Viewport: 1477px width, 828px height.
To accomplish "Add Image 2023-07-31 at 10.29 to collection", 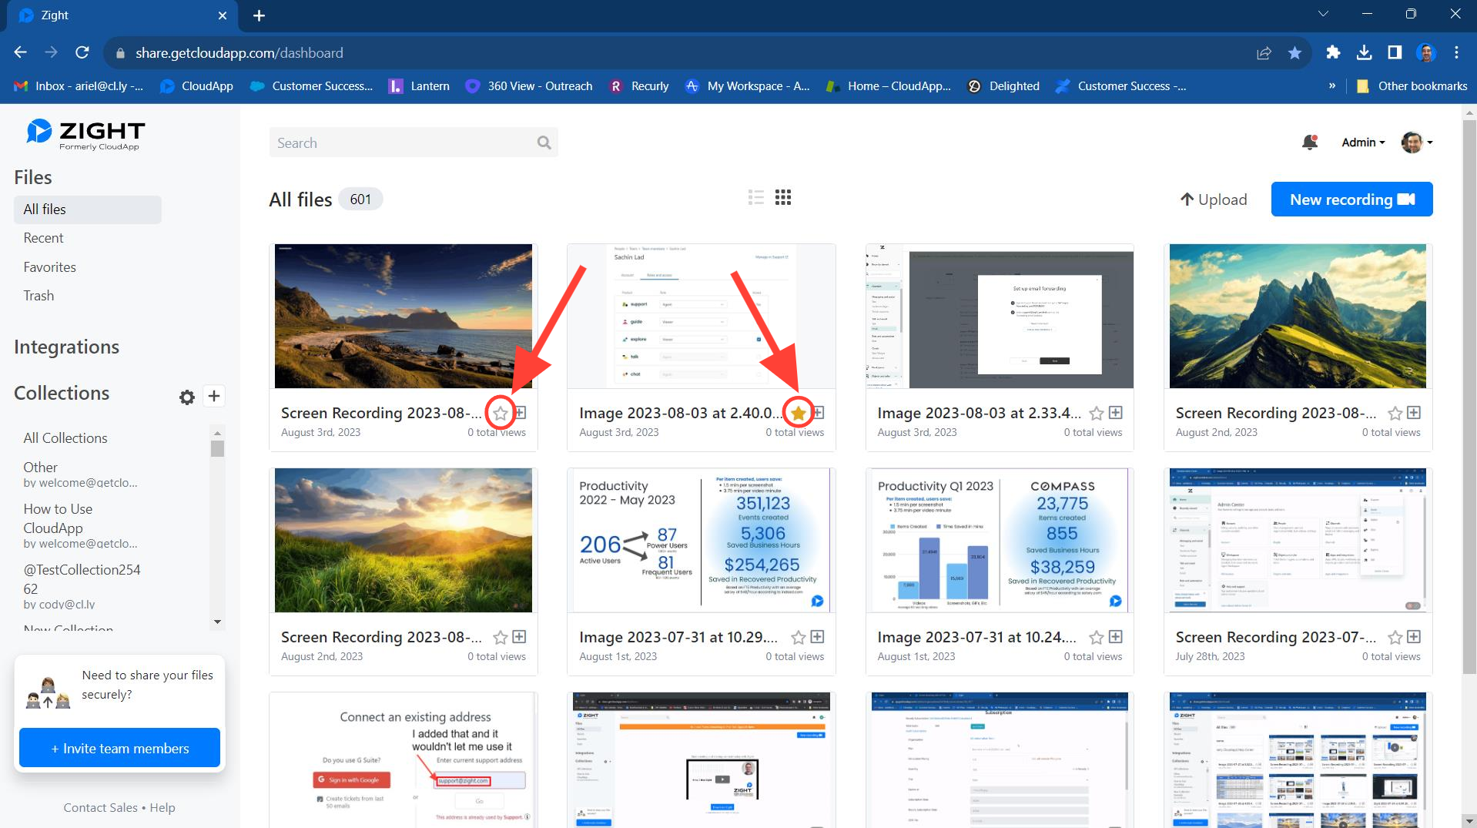I will pyautogui.click(x=817, y=637).
